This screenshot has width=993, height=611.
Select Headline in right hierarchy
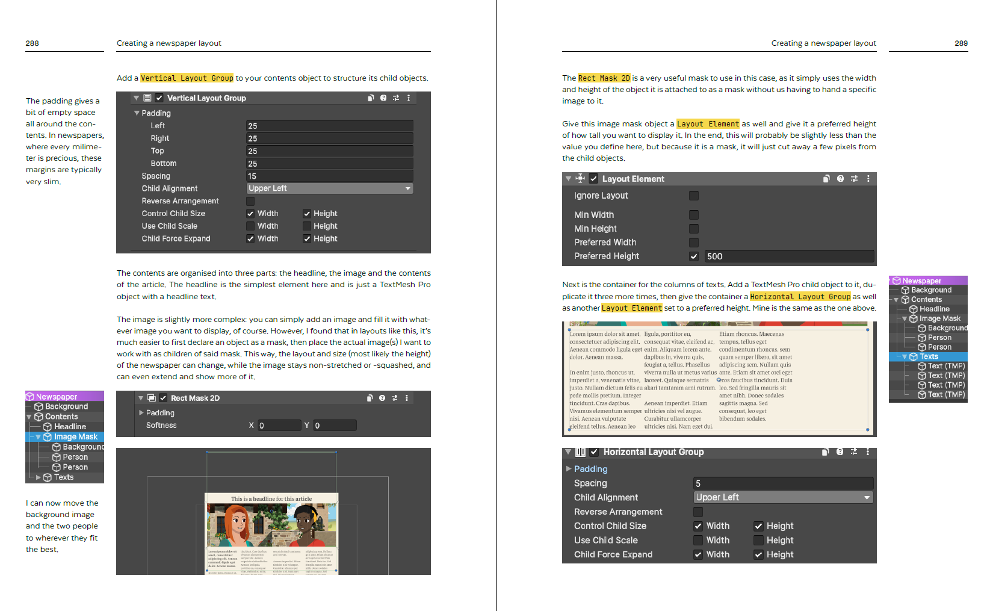tap(929, 309)
